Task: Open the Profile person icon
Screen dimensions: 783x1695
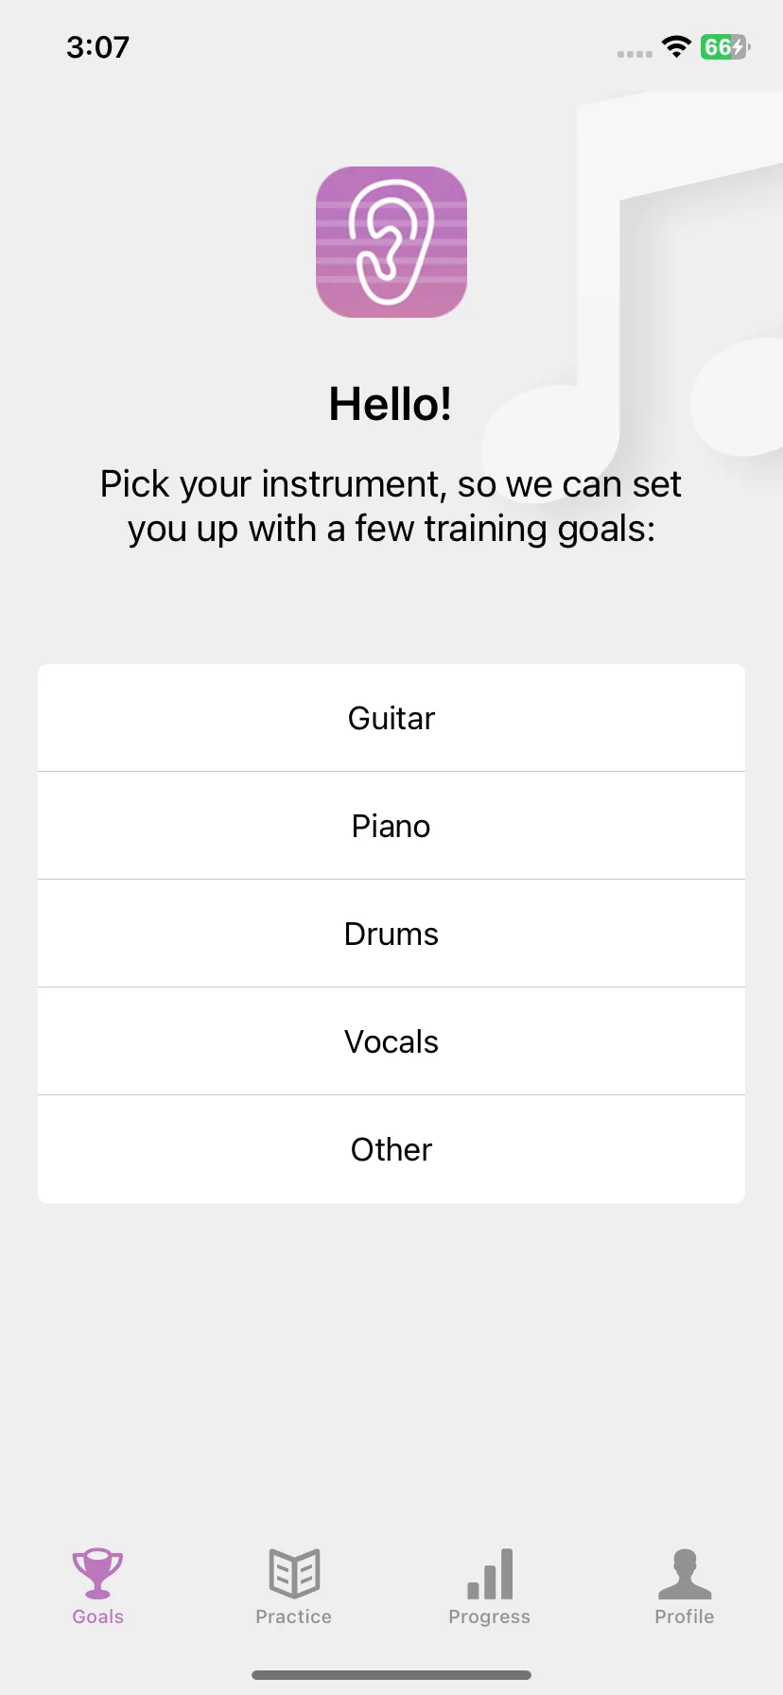Action: click(x=685, y=1573)
